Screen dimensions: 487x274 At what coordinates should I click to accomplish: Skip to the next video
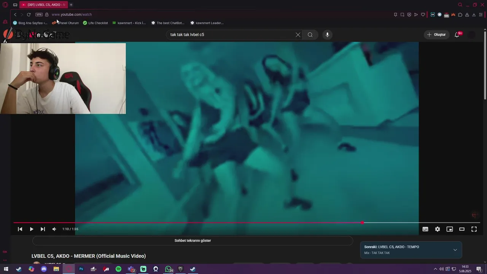(x=43, y=229)
